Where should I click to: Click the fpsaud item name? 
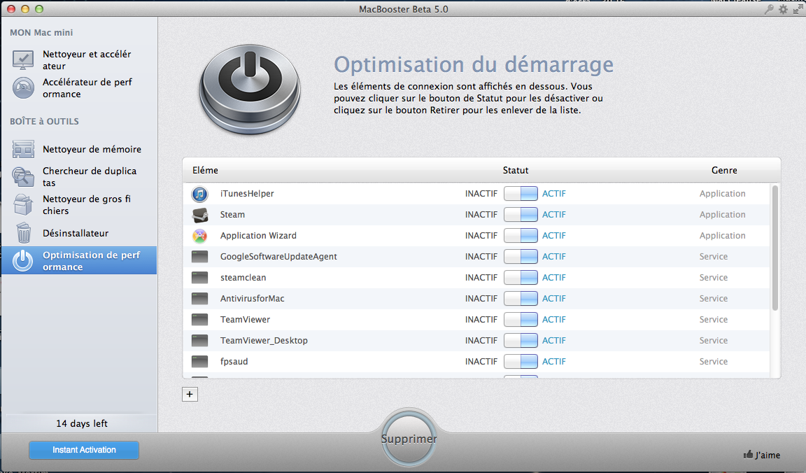(x=234, y=362)
